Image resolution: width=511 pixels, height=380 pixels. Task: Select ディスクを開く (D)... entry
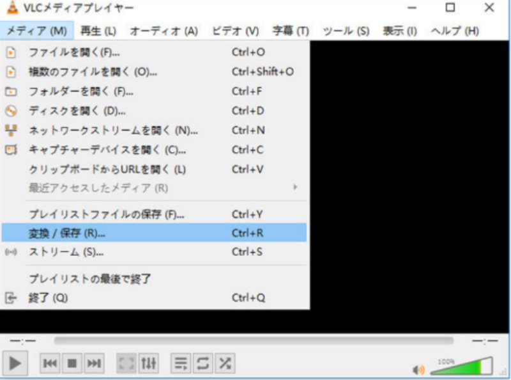click(154, 111)
